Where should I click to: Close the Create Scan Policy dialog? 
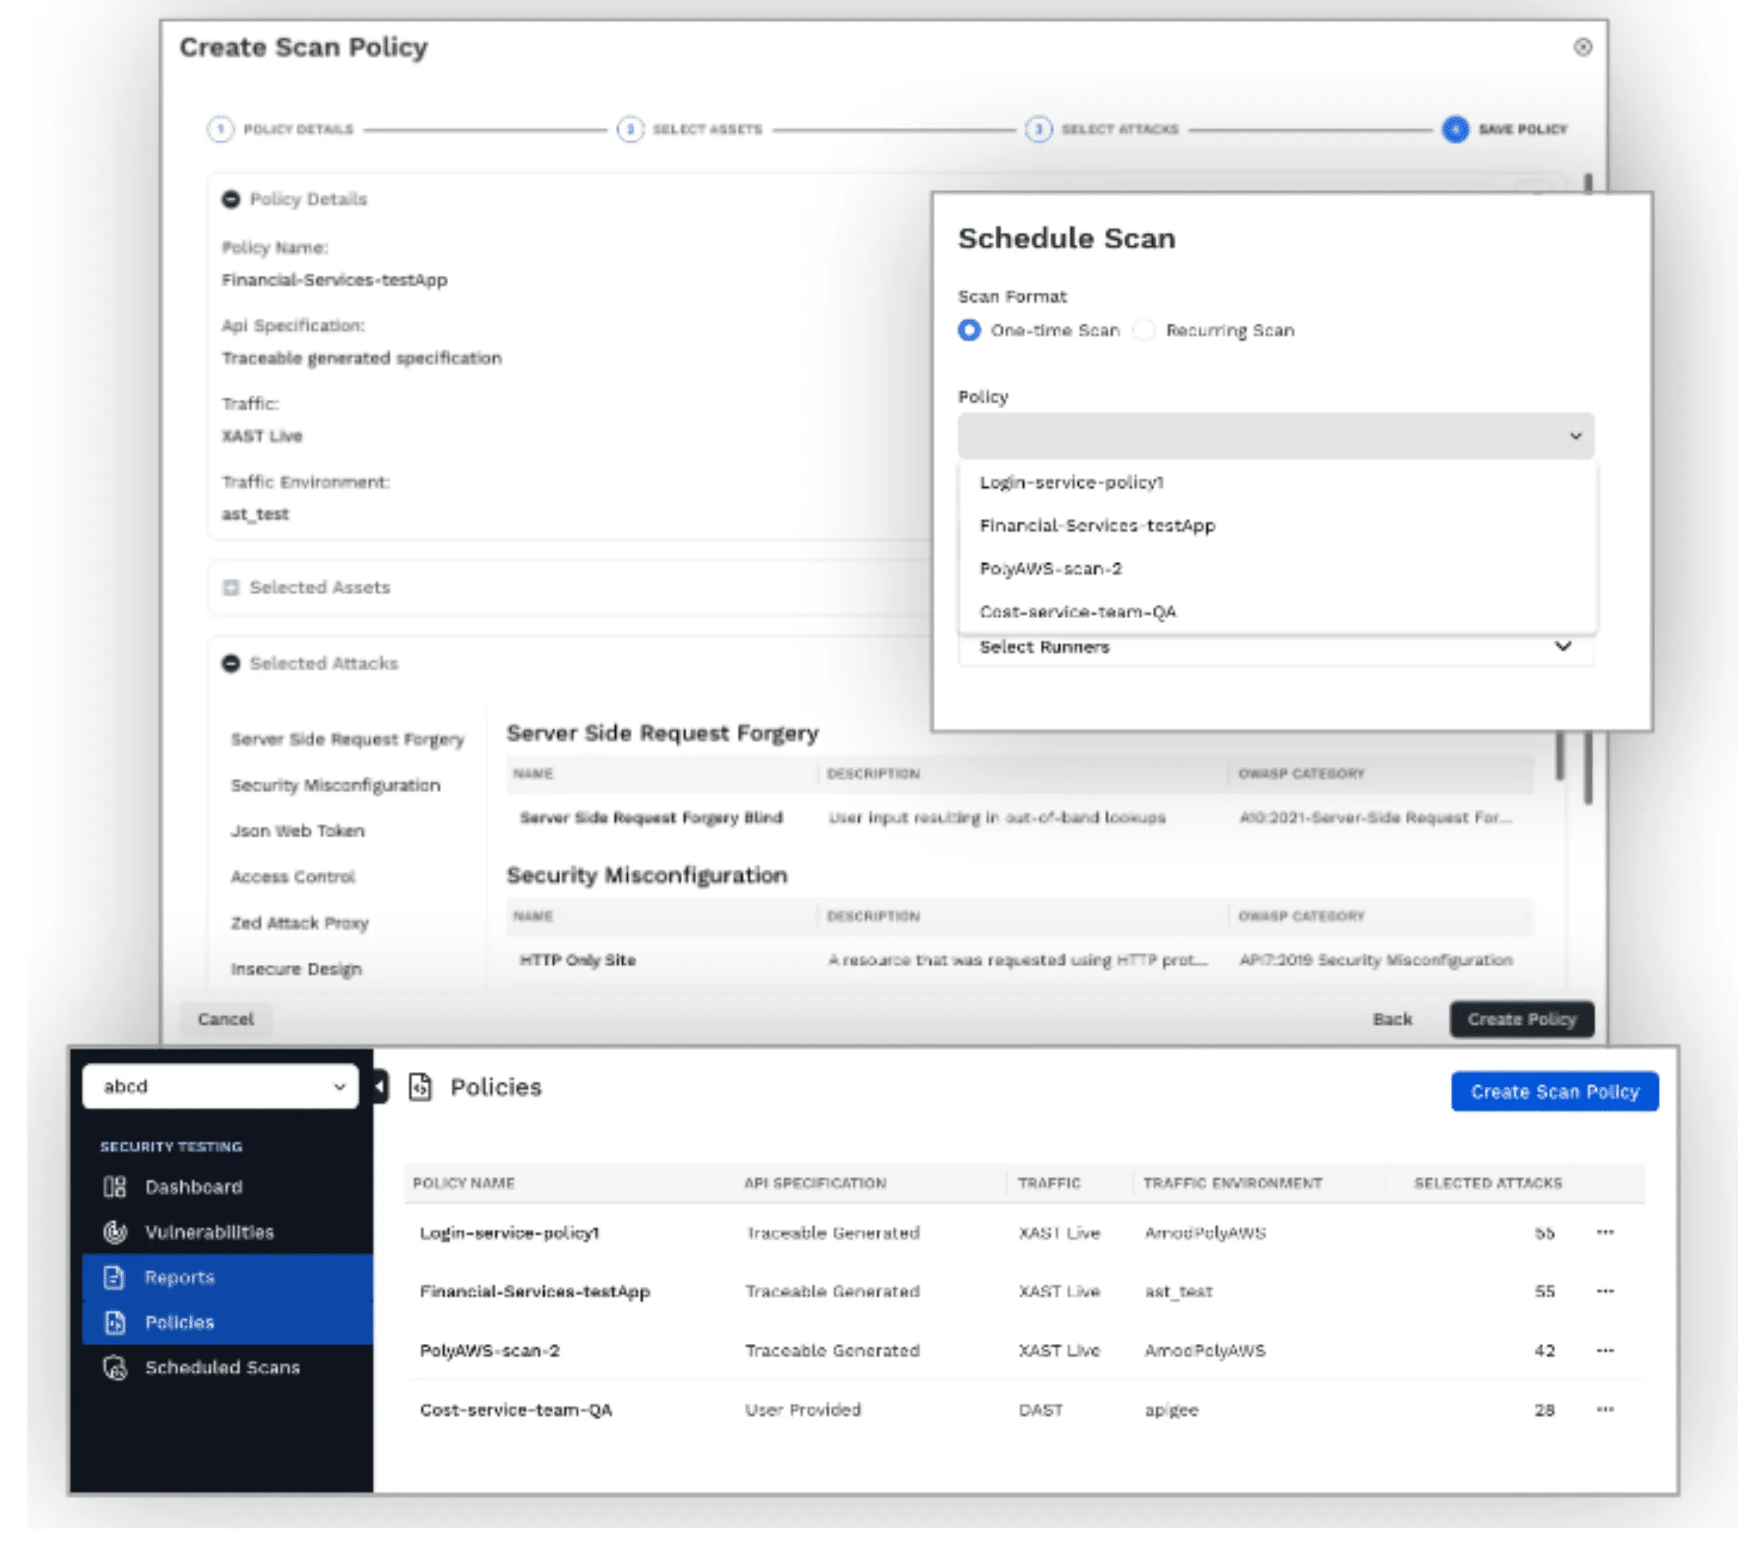1582,47
